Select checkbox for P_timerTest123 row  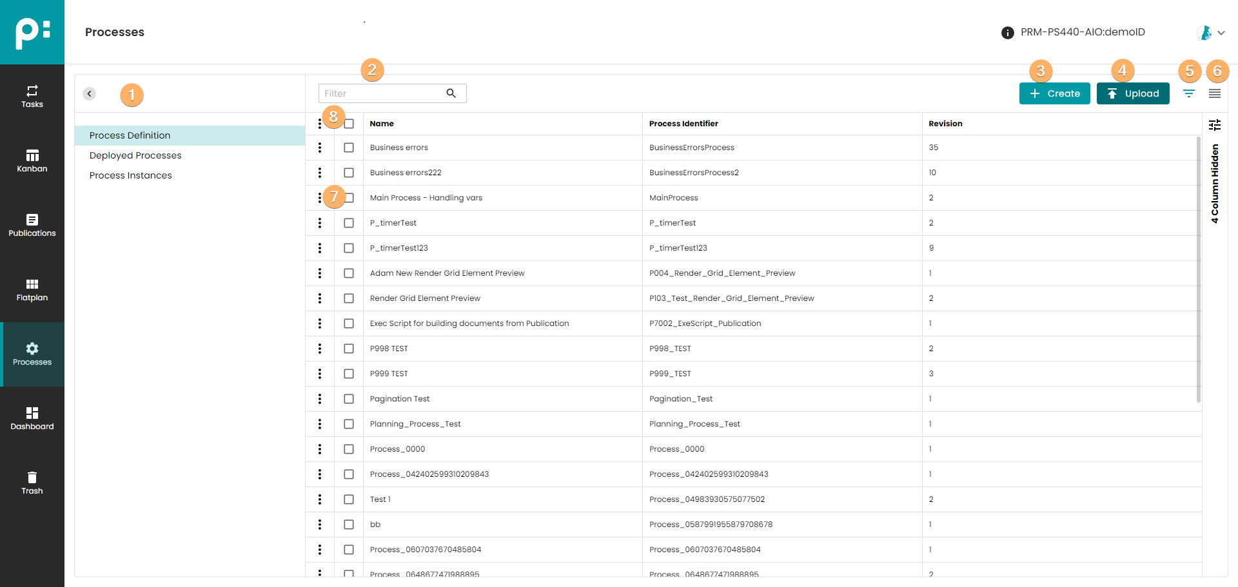(349, 248)
